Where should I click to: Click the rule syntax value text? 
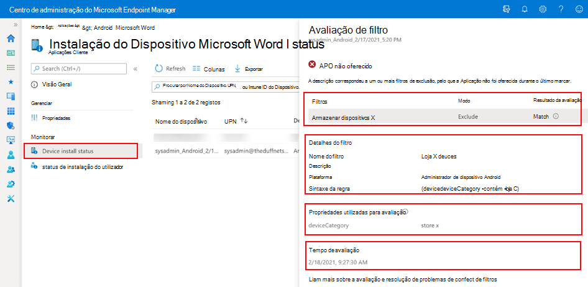click(471, 188)
